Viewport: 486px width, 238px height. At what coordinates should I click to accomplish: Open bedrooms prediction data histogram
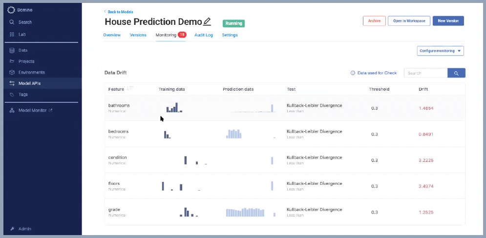coord(251,134)
